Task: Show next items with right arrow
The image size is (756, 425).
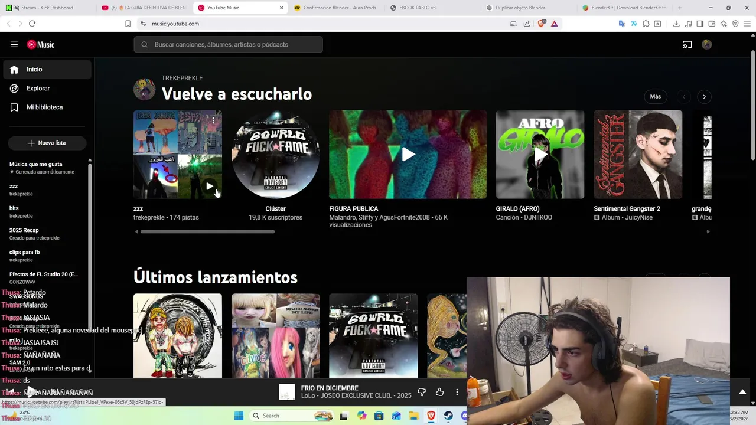Action: [704, 97]
